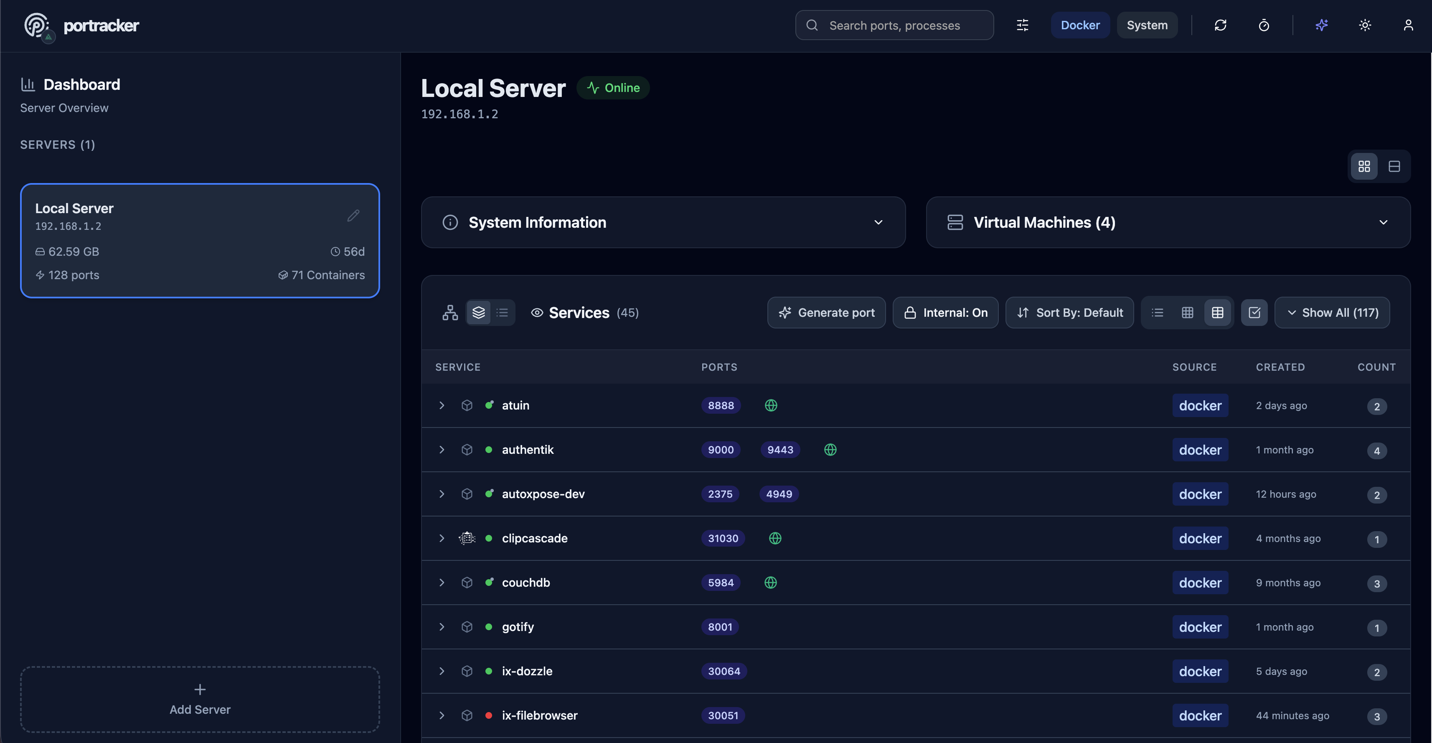Click the ix-filebrowser red status dot
This screenshot has height=743, width=1432.
(x=489, y=715)
